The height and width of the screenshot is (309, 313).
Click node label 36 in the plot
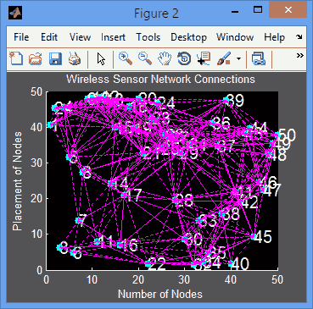pos(221,124)
